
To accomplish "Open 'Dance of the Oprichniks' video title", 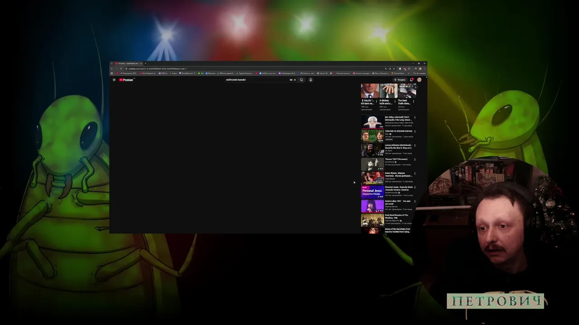I will pos(398,231).
